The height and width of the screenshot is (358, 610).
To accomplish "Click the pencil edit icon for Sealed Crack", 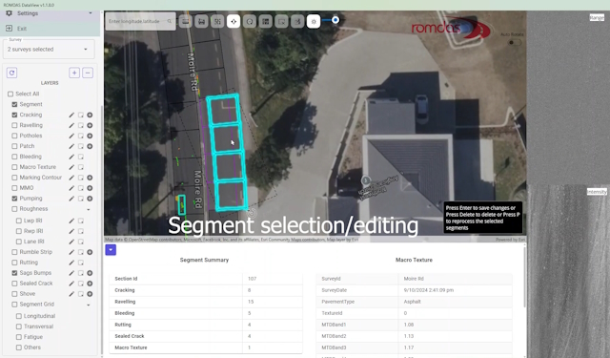I will point(71,284).
